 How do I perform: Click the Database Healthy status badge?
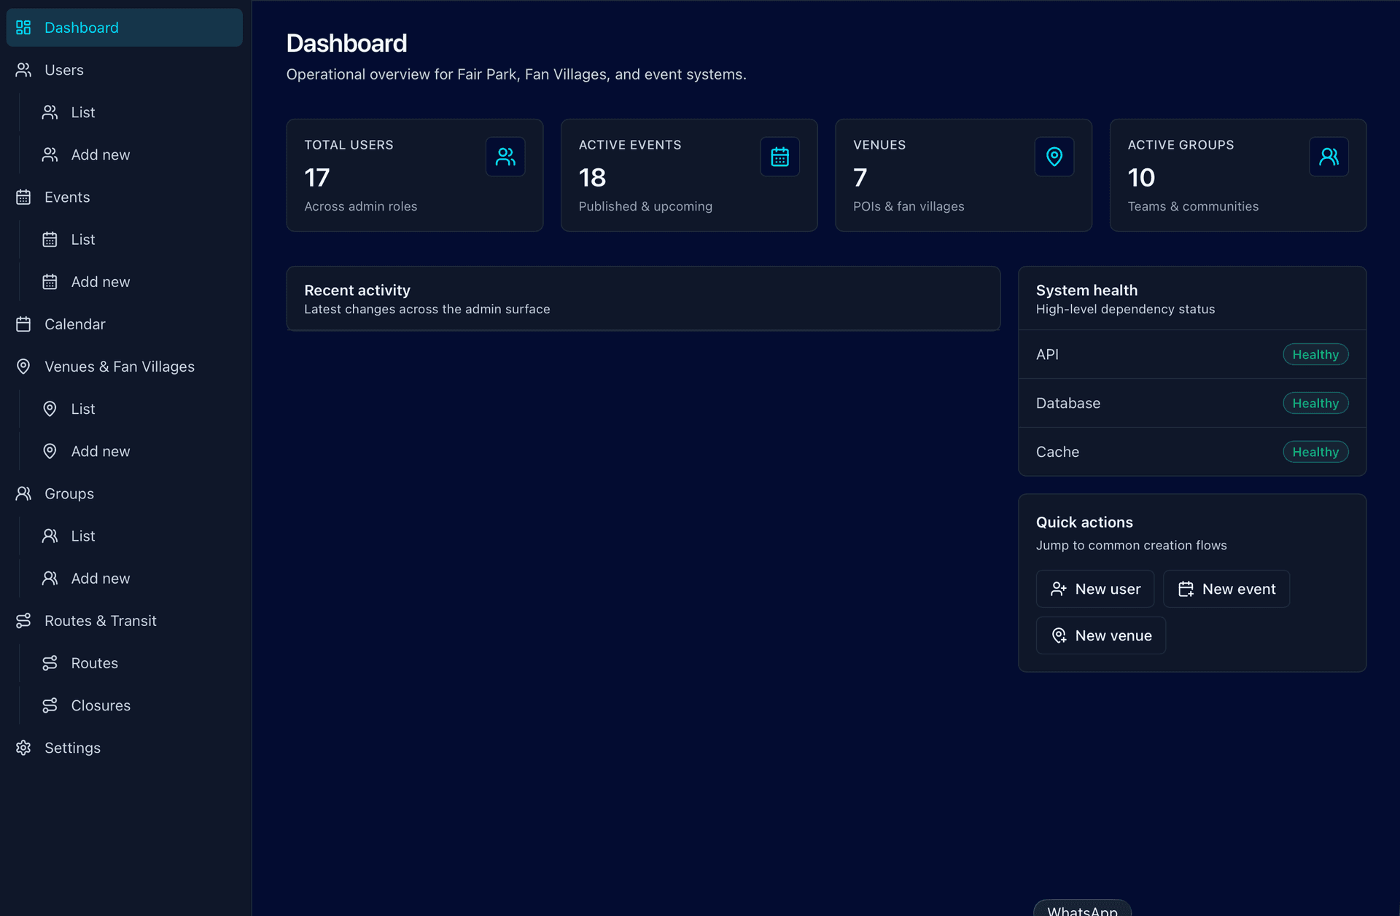[1315, 403]
